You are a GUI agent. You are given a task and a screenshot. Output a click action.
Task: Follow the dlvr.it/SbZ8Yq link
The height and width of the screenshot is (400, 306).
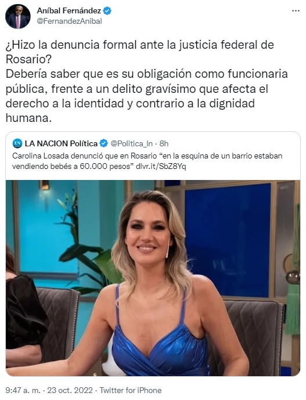click(x=161, y=167)
